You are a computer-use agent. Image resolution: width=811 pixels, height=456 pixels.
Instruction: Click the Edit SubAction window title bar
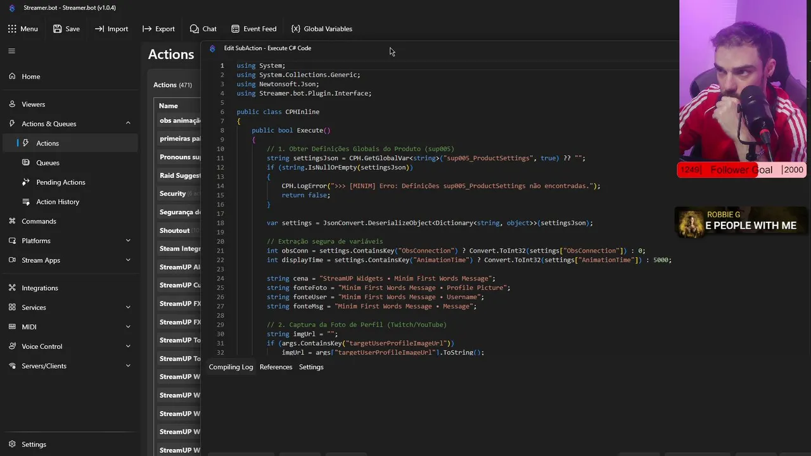click(440, 48)
